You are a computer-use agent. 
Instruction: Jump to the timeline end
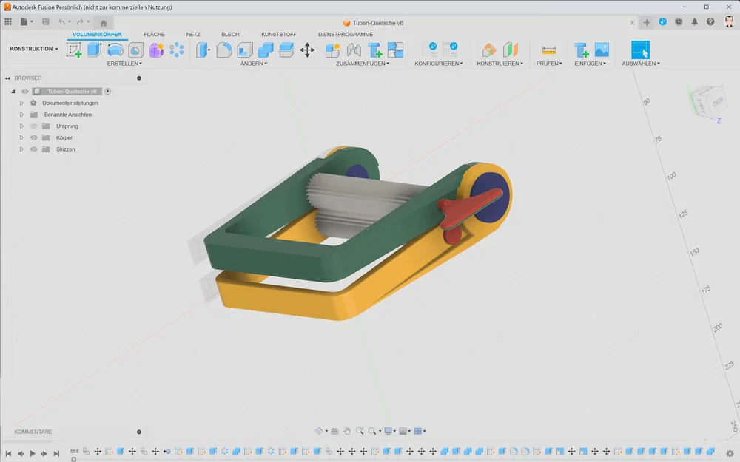tap(57, 454)
